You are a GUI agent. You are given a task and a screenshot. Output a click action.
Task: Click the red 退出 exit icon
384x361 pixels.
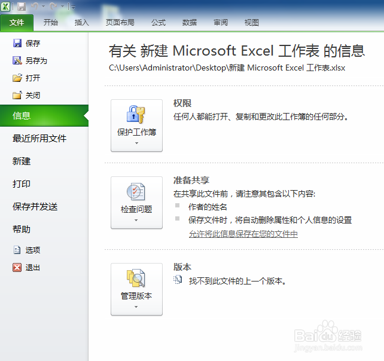[17, 268]
